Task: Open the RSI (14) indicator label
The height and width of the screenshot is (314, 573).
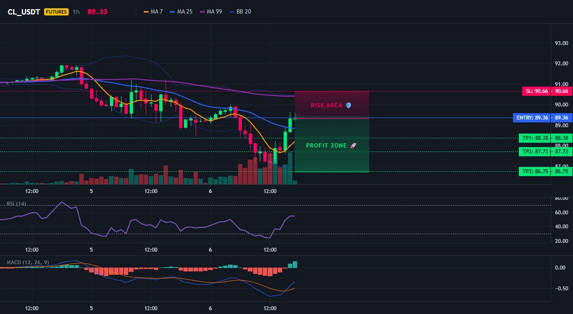Action: pyautogui.click(x=16, y=204)
